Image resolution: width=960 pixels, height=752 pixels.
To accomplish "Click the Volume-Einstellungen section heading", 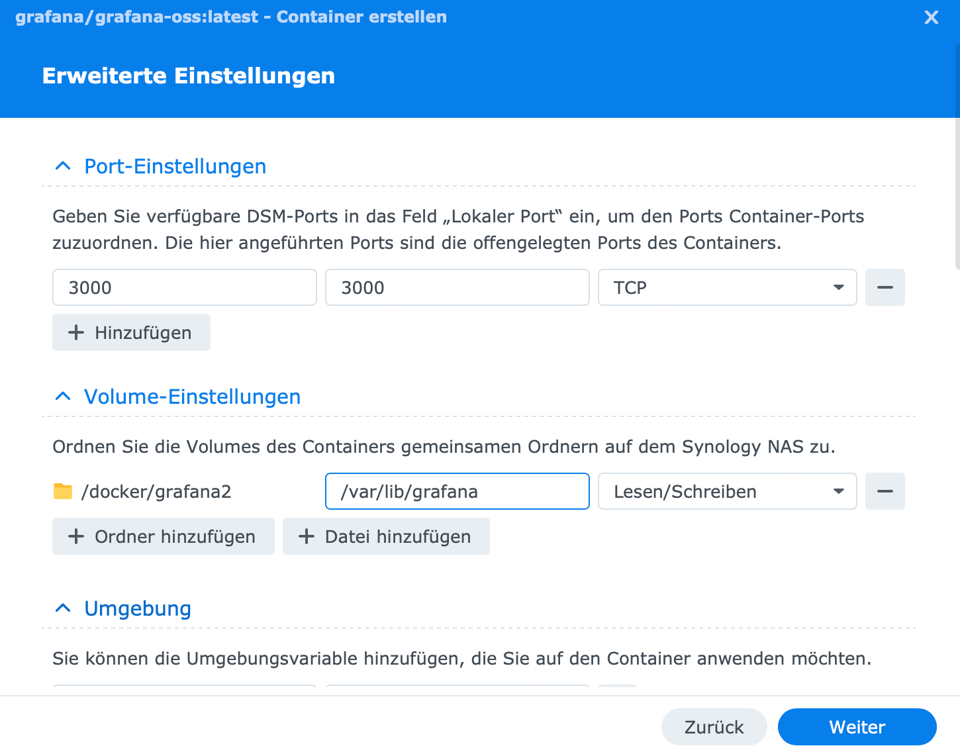I will point(192,397).
